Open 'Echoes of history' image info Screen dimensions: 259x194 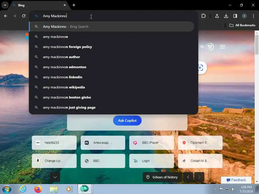coord(162,177)
